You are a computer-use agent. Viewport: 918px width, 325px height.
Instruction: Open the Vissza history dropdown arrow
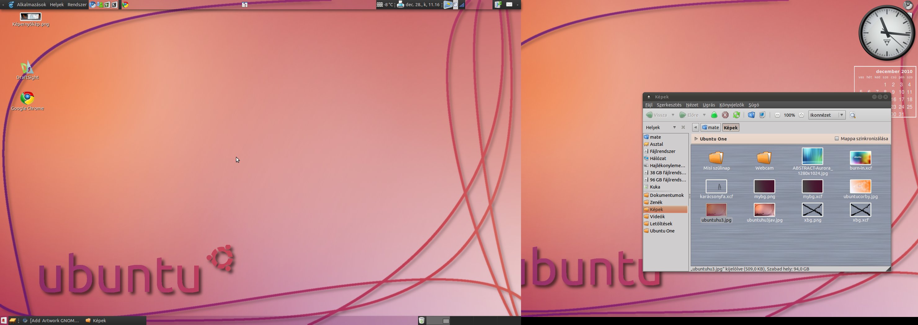[x=673, y=115]
